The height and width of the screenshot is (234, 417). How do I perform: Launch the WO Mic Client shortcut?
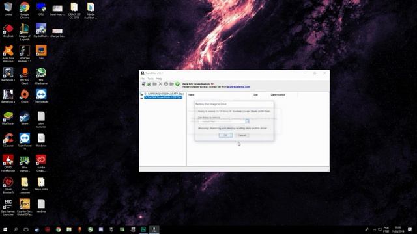(25, 76)
